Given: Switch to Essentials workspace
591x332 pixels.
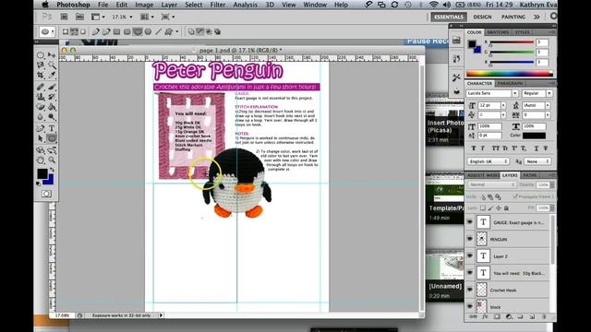Looking at the screenshot, I should click(449, 17).
